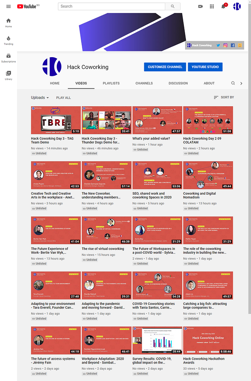Screen dimensions: 251x381
Task: Go to the About tab
Action: point(209,83)
